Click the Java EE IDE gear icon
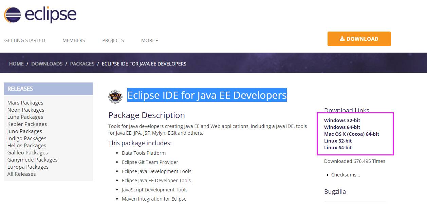427x206 pixels. click(115, 96)
